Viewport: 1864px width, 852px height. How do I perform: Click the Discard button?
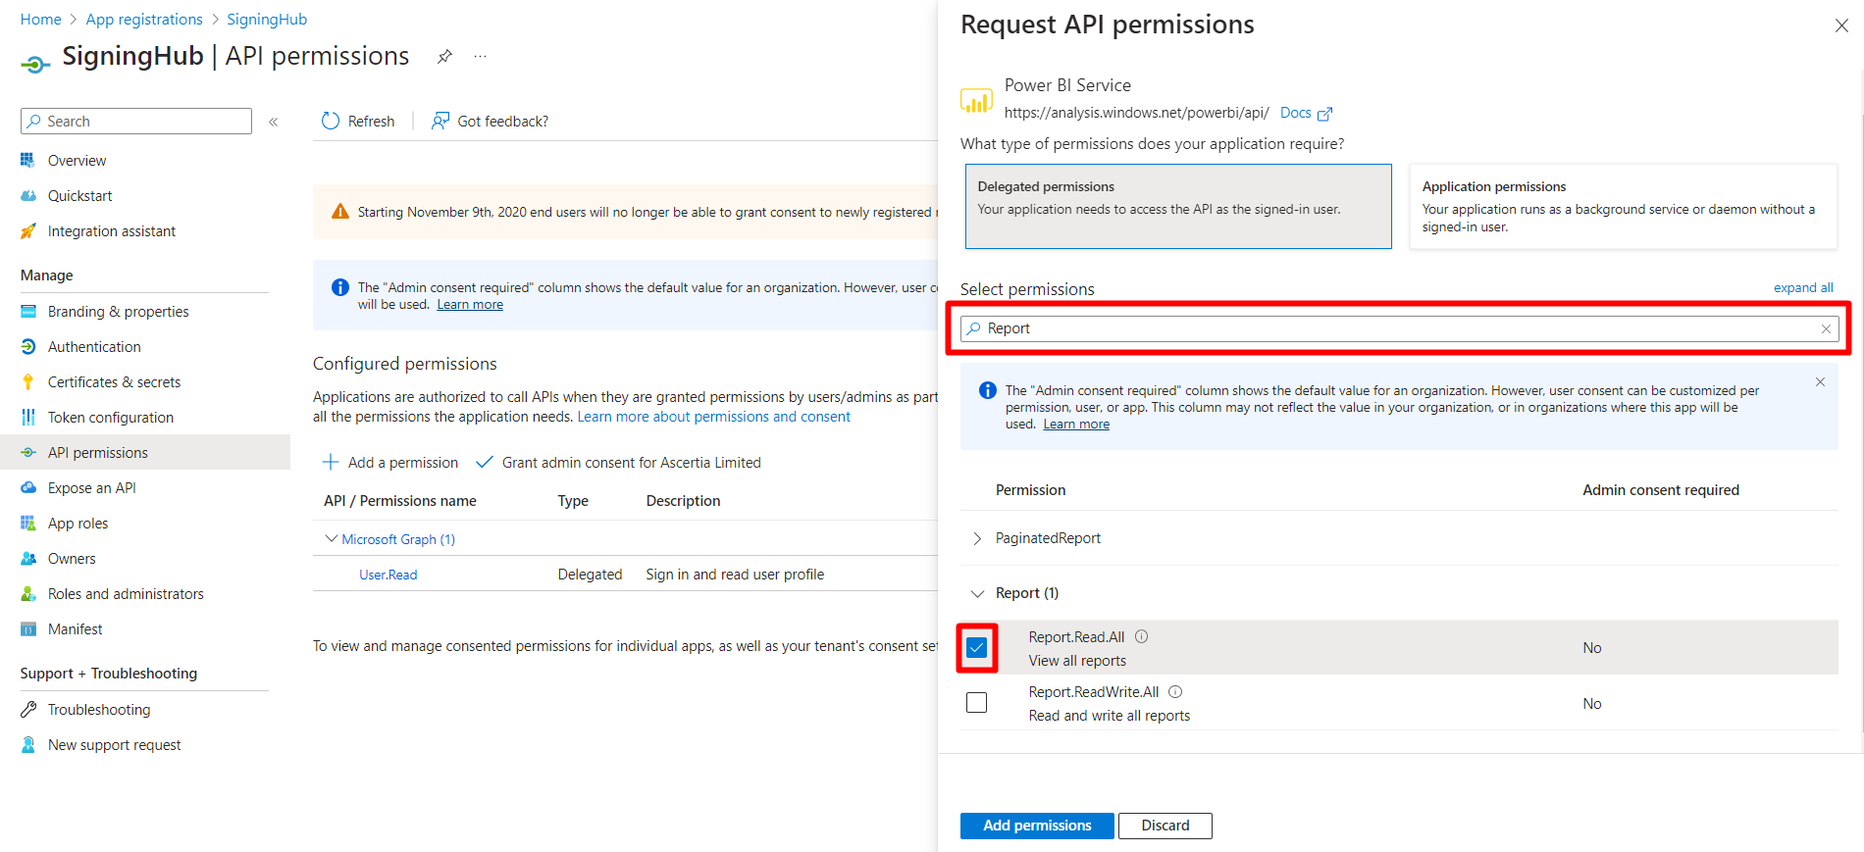1165,826
